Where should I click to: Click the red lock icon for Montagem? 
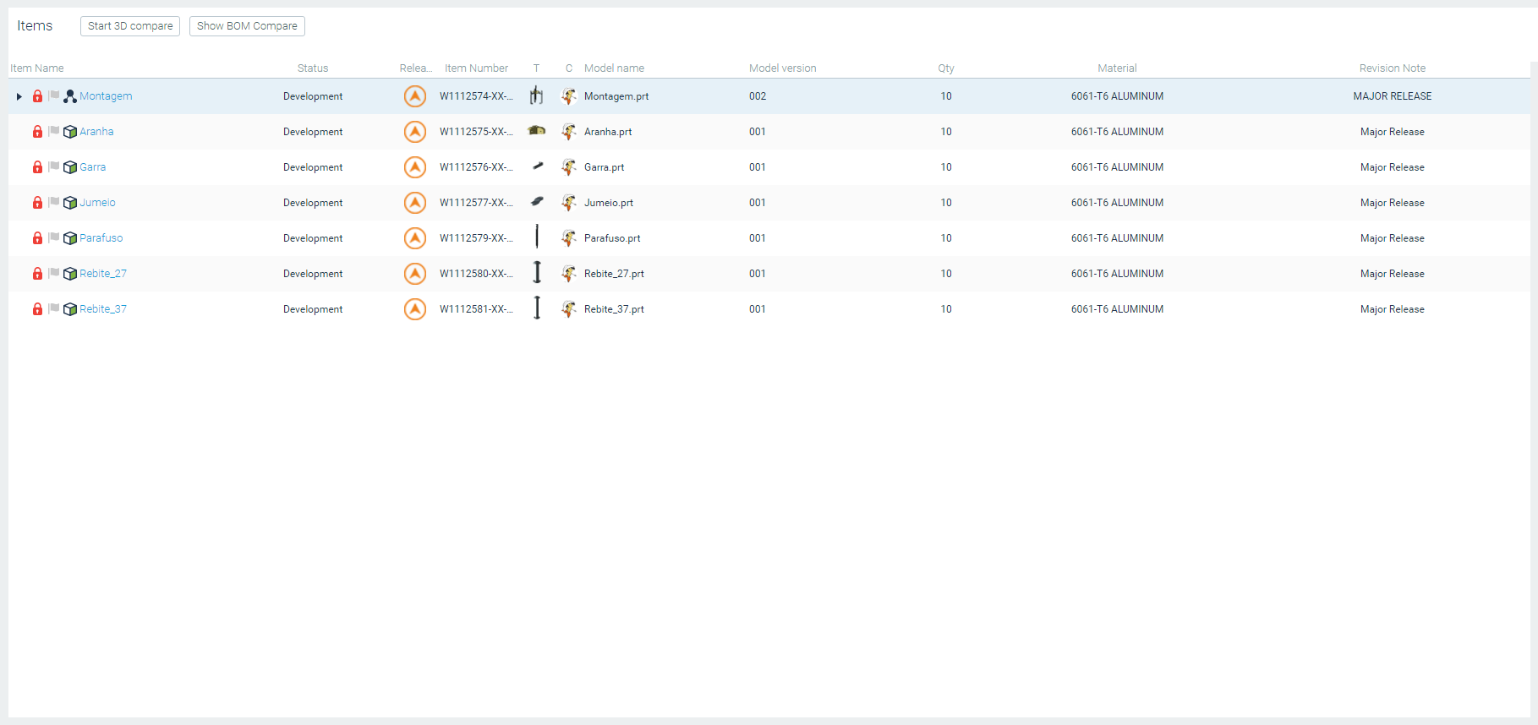37,96
